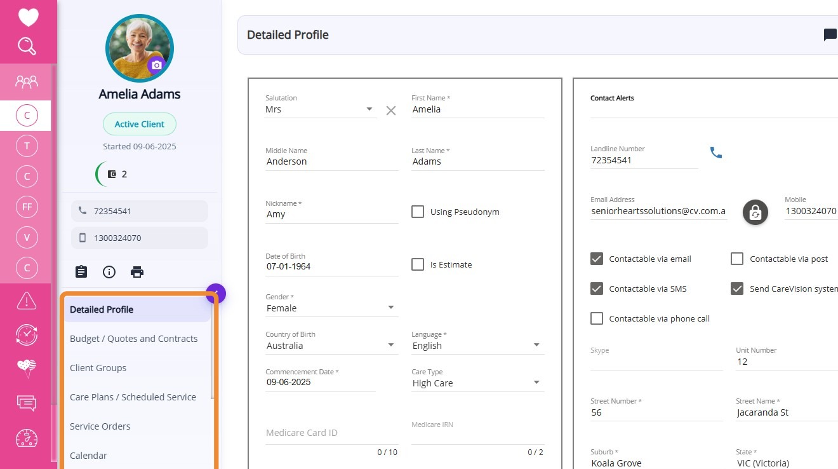
Task: Toggle Contactable via phone call checkbox
Action: click(597, 318)
